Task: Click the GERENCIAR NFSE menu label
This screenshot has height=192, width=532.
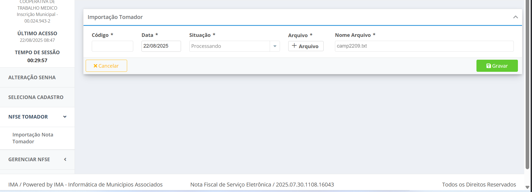Action: click(x=29, y=160)
